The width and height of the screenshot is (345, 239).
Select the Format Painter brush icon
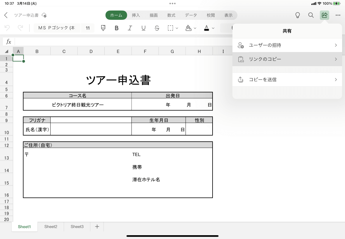(x=103, y=28)
